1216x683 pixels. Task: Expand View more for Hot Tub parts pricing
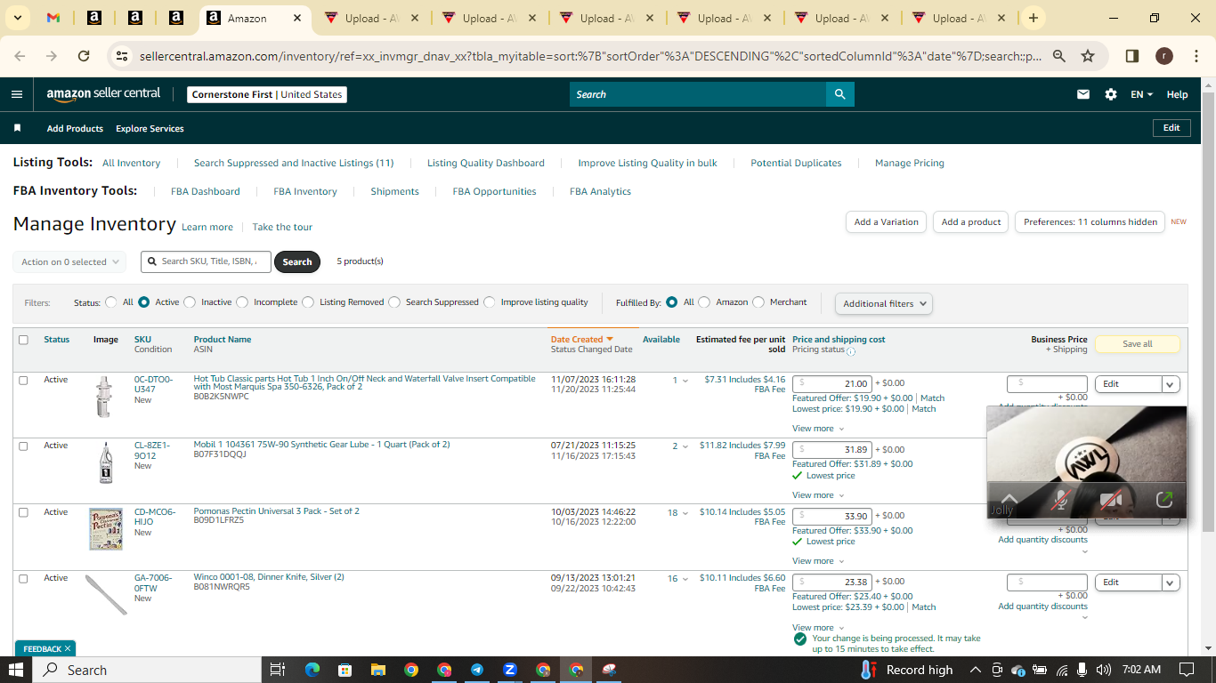click(x=818, y=429)
